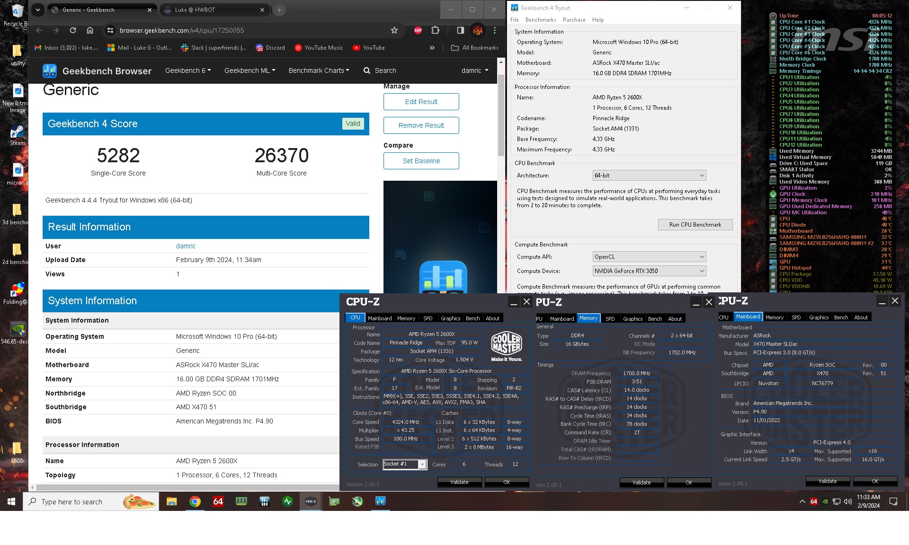Show hidden system tray icons
Viewport: 909px width, 545px height.
tap(802, 501)
